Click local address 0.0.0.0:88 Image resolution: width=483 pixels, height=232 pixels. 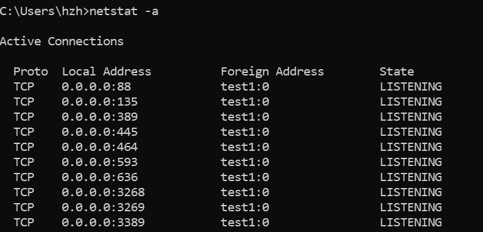(97, 87)
